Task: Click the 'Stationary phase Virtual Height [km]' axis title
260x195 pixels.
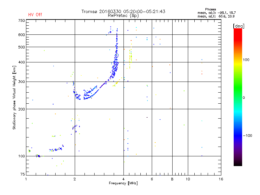Action: [14, 97]
